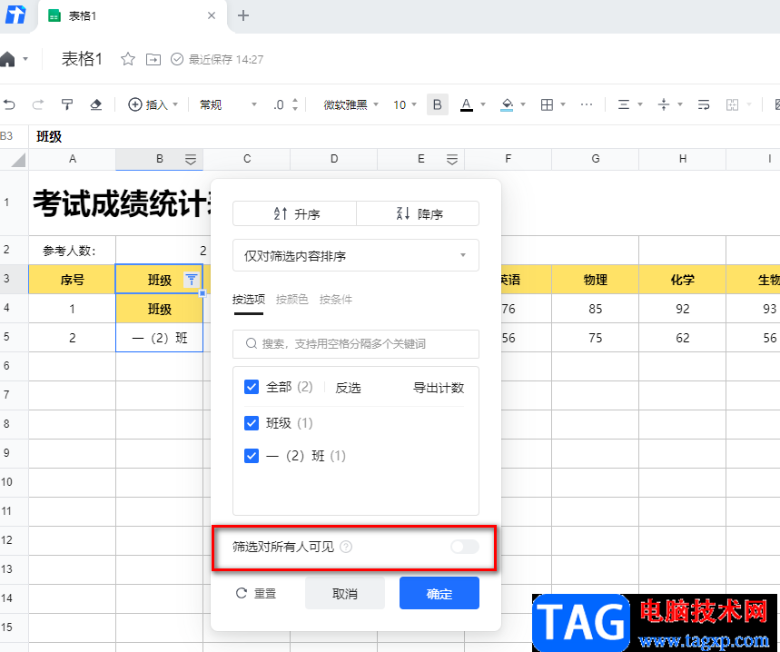Click 取消 to cancel filter

pos(345,593)
